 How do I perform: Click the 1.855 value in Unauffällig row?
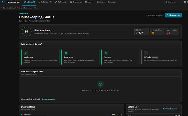pyautogui.click(x=113, y=114)
